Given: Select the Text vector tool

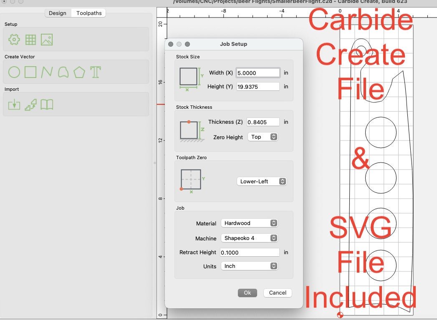Looking at the screenshot, I should [x=95, y=72].
